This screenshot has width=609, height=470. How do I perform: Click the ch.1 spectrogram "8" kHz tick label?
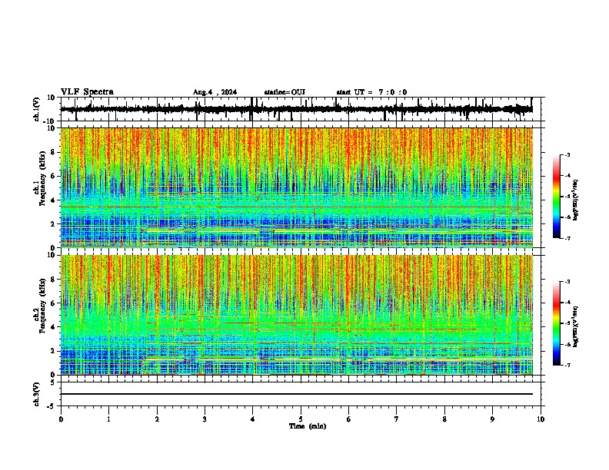pyautogui.click(x=54, y=152)
